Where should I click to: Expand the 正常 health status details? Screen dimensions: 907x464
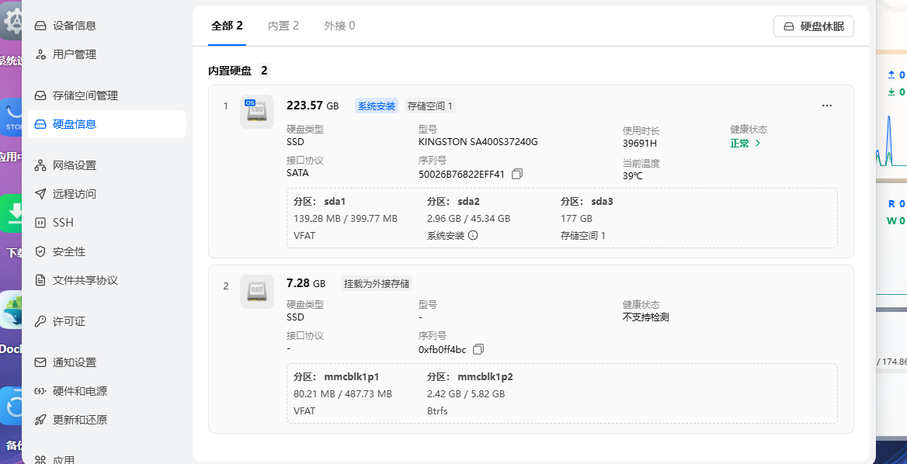745,144
